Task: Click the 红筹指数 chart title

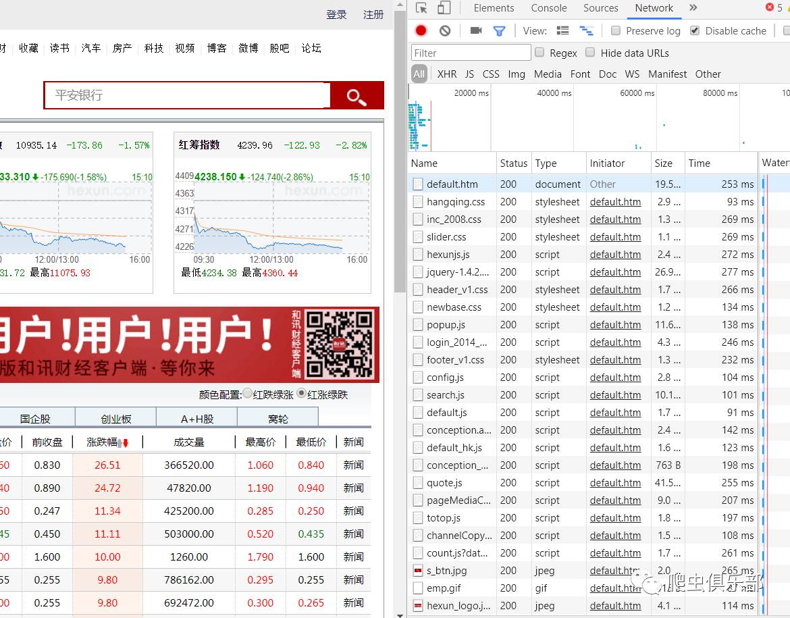Action: point(199,145)
